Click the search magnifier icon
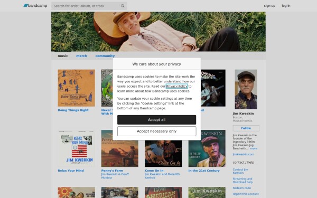This screenshot has height=198, width=317. coord(123,6)
